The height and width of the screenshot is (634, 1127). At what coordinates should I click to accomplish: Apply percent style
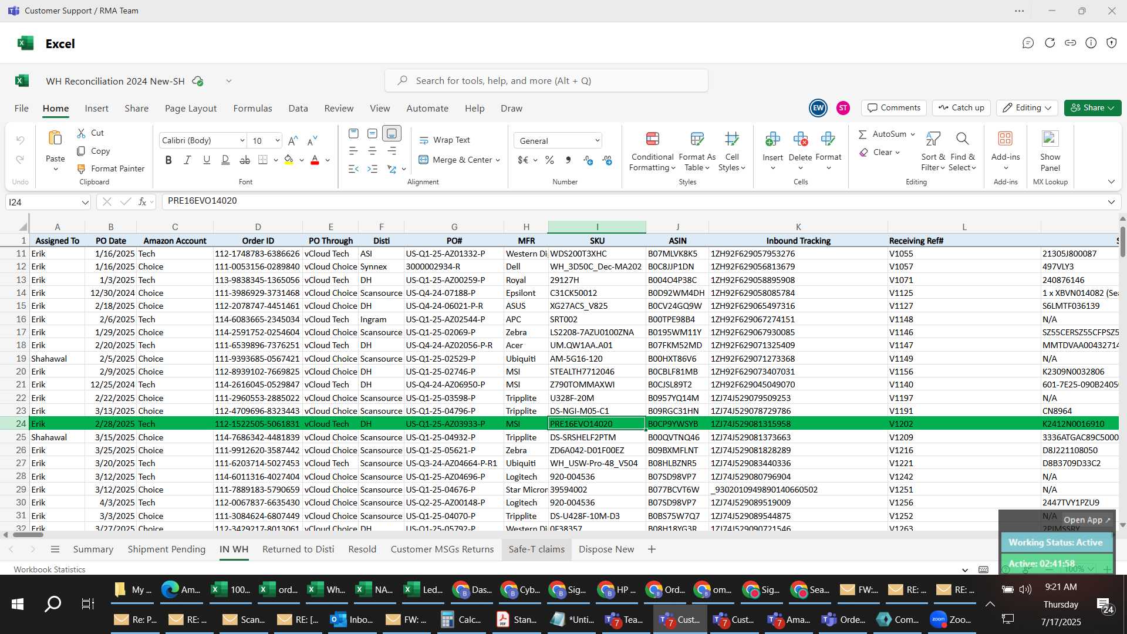point(549,160)
